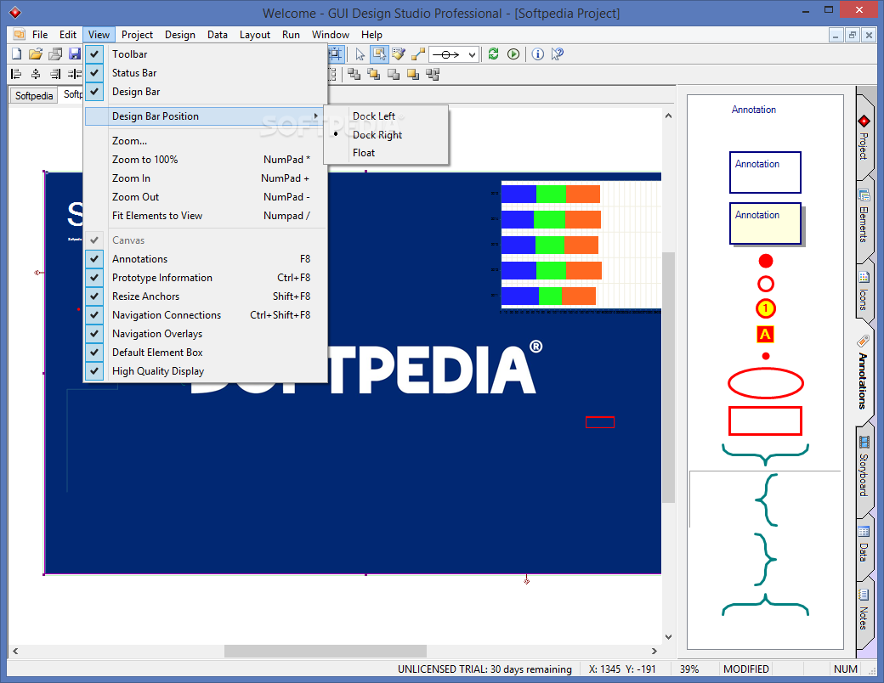Click the Bring to Front icon
The height and width of the screenshot is (683, 884).
(354, 74)
